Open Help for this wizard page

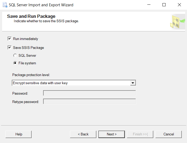pyautogui.click(x=19, y=134)
